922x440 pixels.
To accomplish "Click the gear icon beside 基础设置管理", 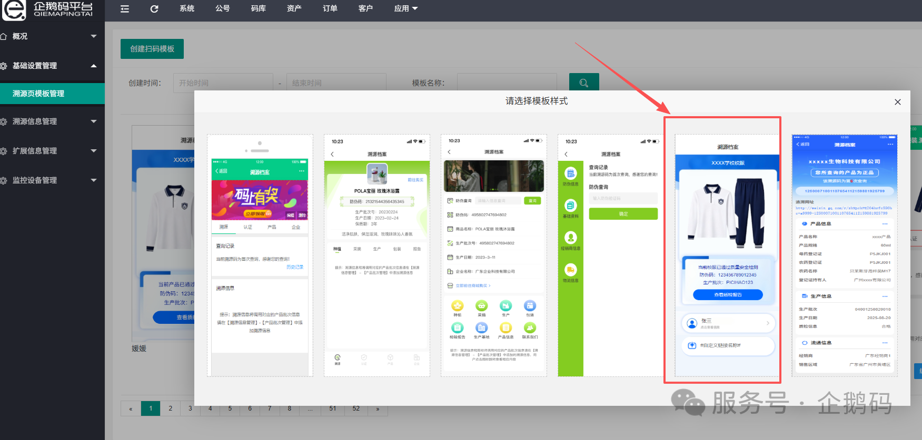I will coord(4,66).
